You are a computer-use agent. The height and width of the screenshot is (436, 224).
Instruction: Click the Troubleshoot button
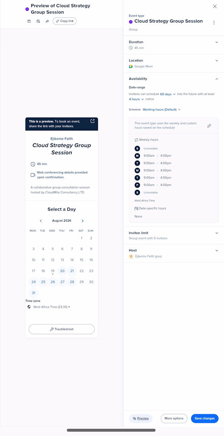tap(61, 329)
